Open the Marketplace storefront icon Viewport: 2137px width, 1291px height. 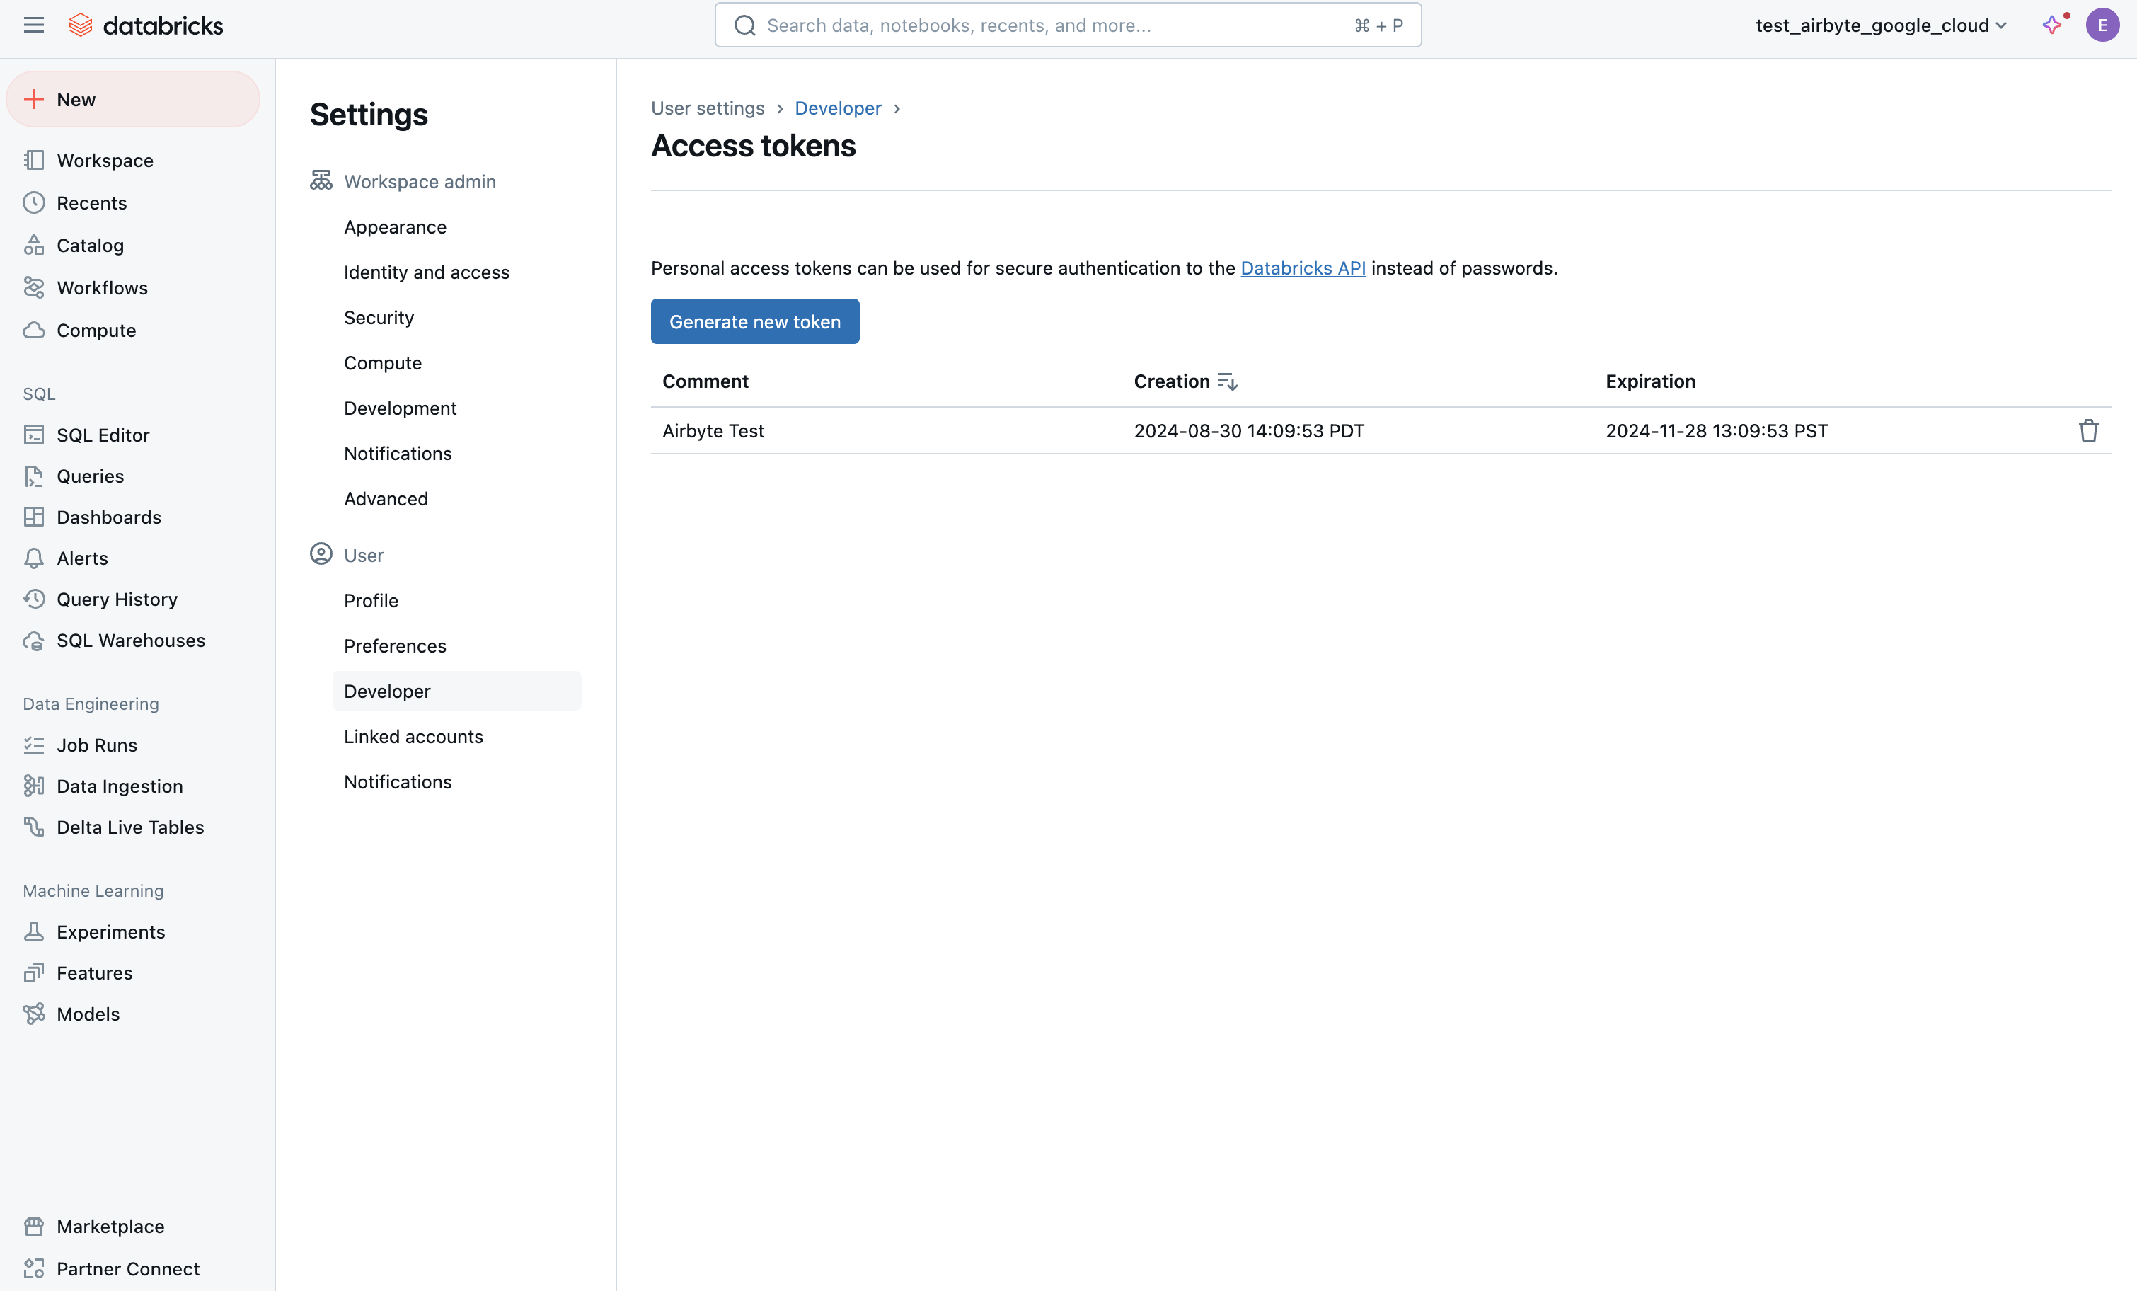point(34,1226)
